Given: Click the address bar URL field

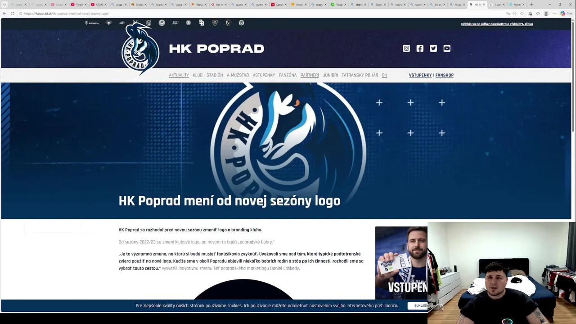Looking at the screenshot, I should pyautogui.click(x=261, y=13).
